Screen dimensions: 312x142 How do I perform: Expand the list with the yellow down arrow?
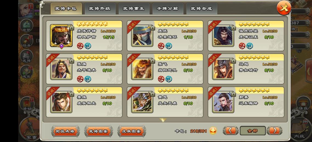point(163,120)
